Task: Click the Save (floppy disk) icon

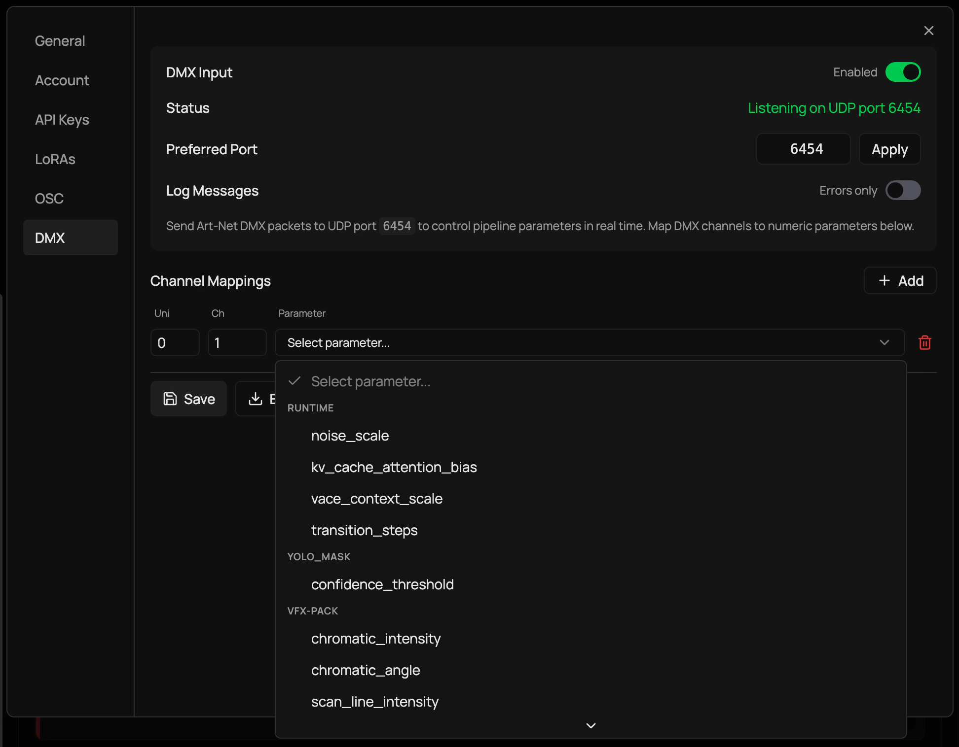Action: 170,399
